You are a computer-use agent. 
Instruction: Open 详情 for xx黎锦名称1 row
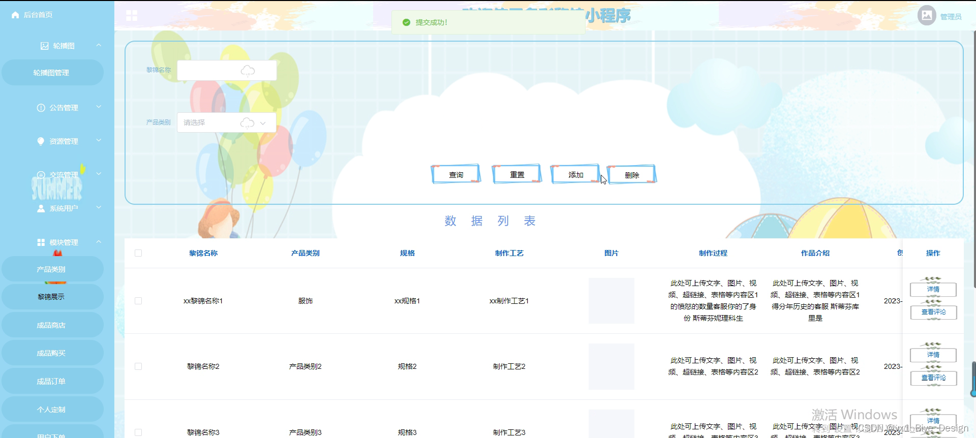point(933,289)
